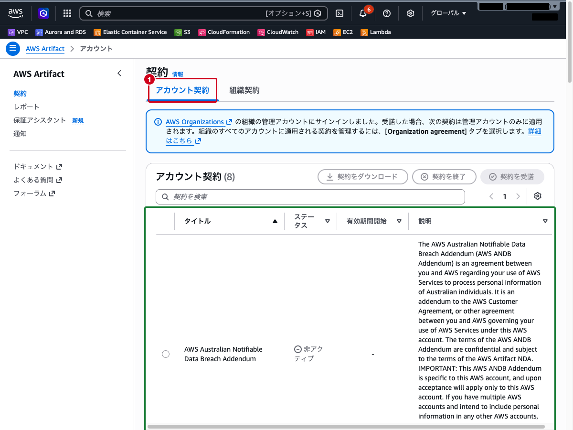Screen dimensions: 573x430
Task: Click page number 1
Action: [505, 196]
